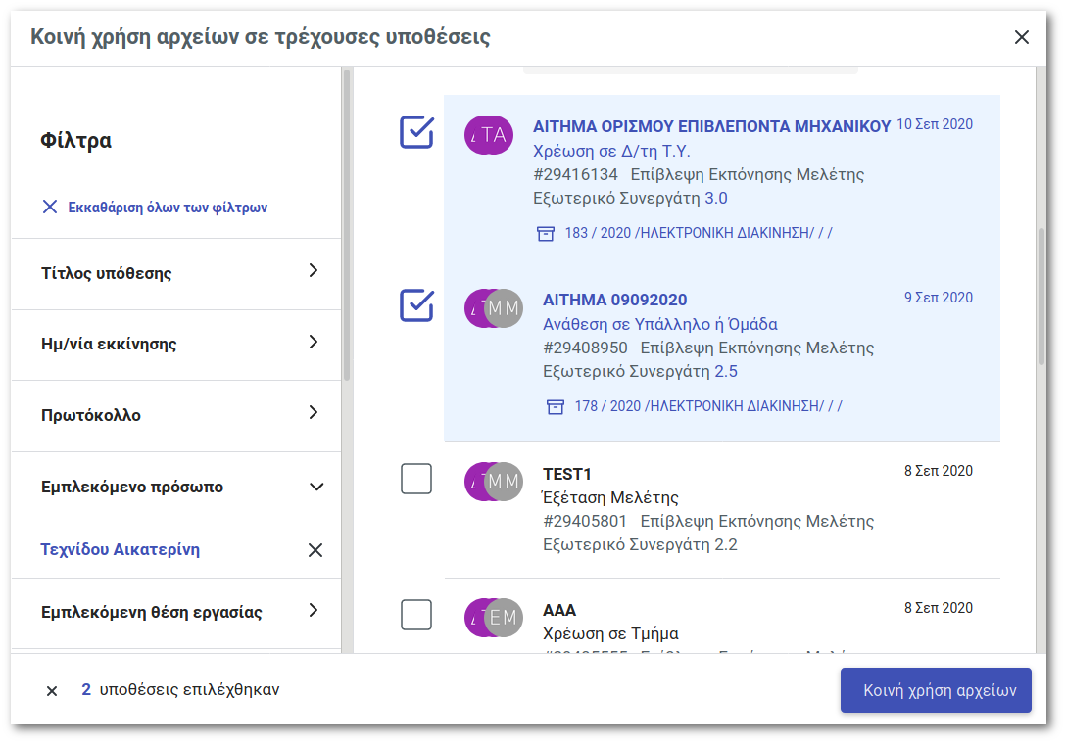The height and width of the screenshot is (743, 1065).
Task: Click 'Εξωτερικό Συνεργάτη 3.0' text
Action: (630, 198)
